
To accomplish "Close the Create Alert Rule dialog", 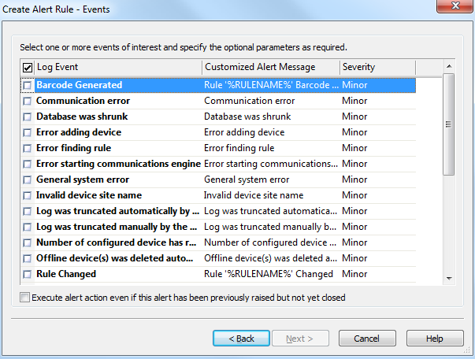I will tap(455, 6).
